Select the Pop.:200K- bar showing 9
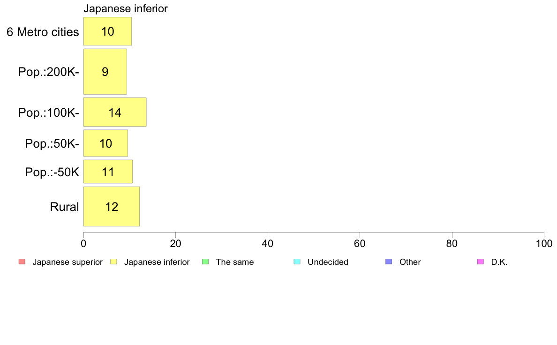557x345 pixels. [105, 72]
